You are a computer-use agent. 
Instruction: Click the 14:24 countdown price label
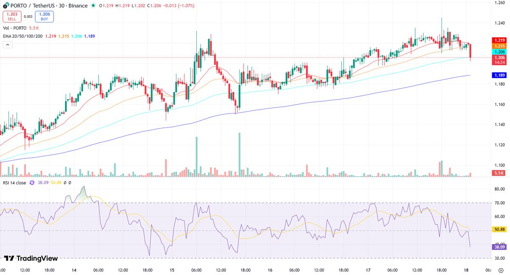point(499,62)
